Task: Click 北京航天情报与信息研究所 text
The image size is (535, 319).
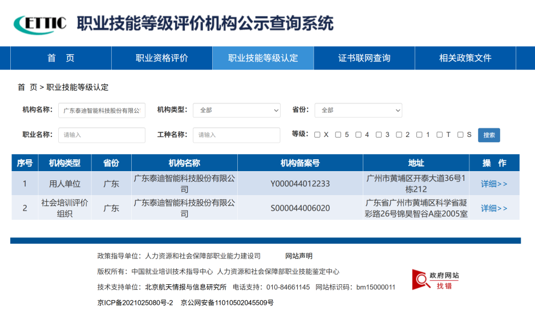Action: tap(186, 287)
